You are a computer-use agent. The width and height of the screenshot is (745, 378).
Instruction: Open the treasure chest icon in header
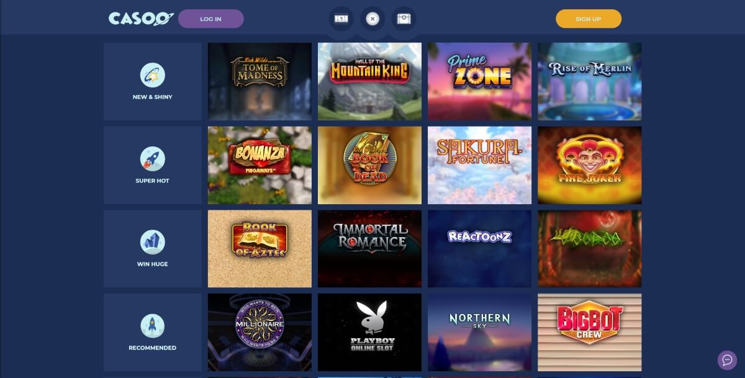pyautogui.click(x=404, y=19)
